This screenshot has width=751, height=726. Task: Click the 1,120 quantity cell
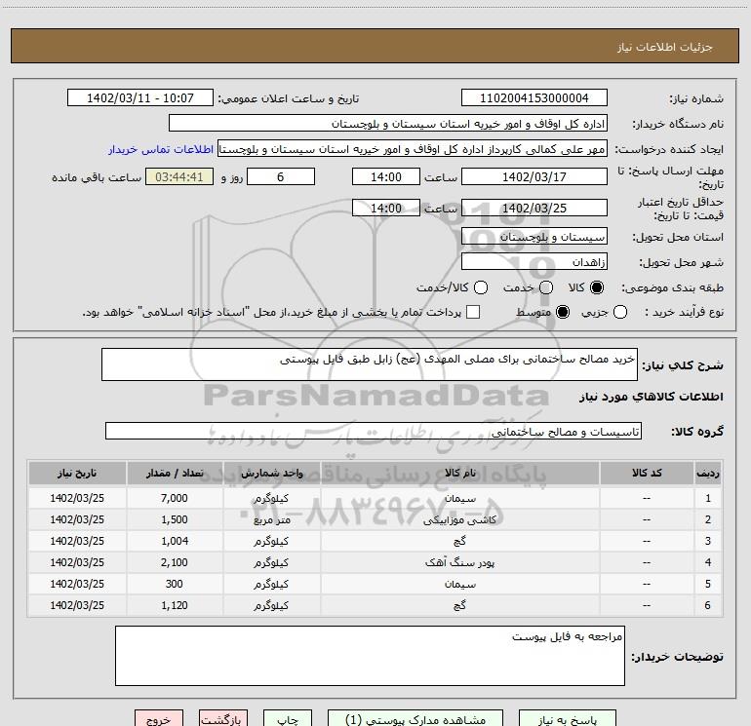[175, 605]
